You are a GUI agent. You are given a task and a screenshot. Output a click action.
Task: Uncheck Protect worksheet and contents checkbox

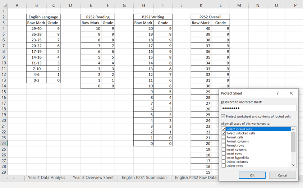[223, 116]
